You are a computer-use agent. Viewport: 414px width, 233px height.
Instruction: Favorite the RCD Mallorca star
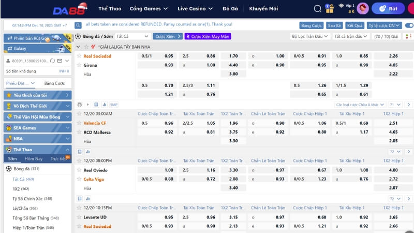pyautogui.click(x=79, y=132)
